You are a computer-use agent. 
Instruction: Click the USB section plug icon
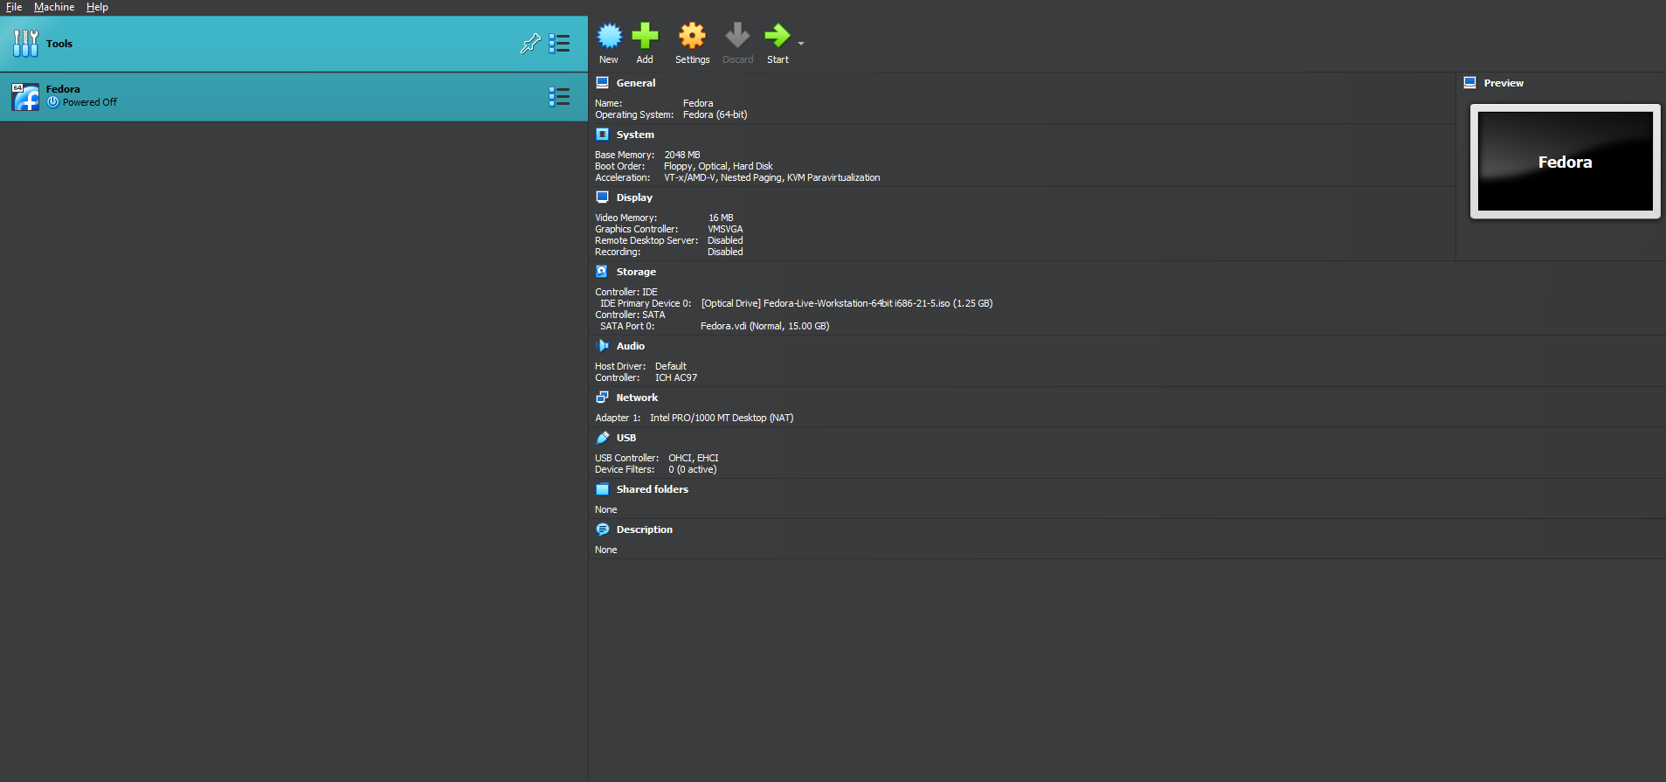(602, 438)
